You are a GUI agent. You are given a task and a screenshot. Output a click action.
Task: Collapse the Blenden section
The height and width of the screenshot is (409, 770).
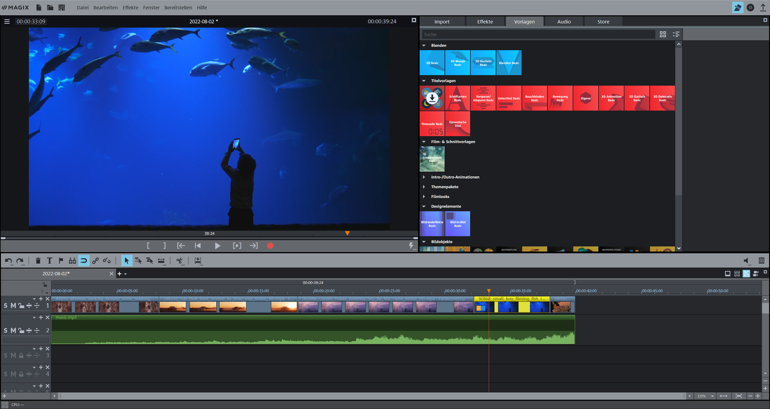click(424, 45)
